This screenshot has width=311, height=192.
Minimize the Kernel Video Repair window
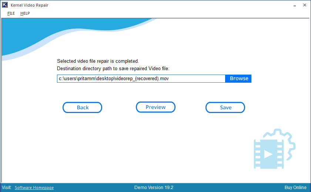click(295, 5)
